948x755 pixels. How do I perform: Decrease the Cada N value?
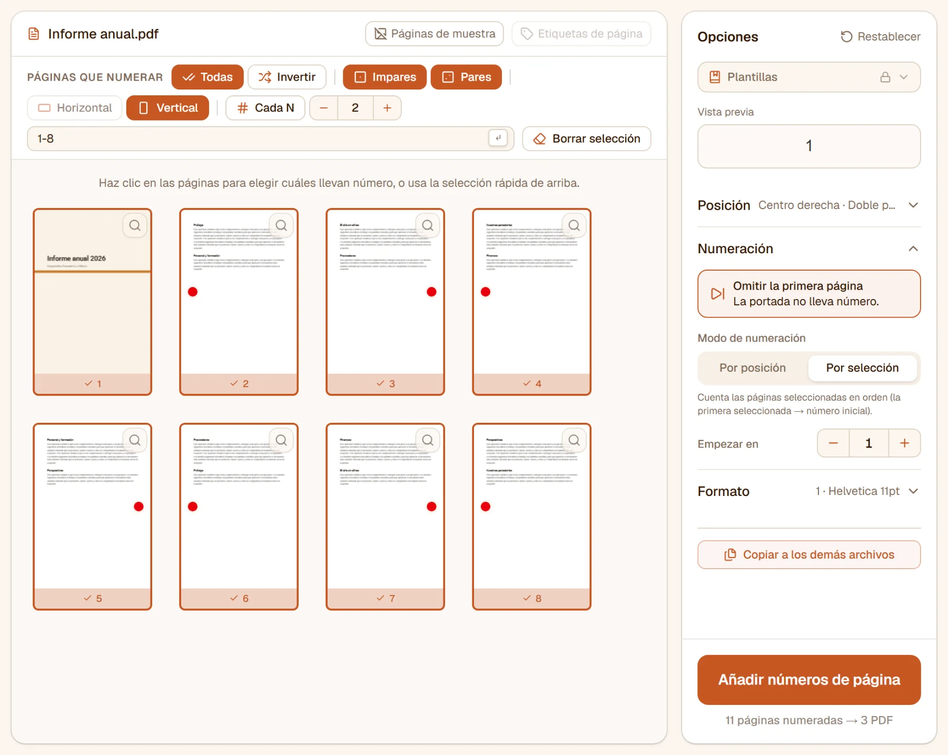(324, 108)
